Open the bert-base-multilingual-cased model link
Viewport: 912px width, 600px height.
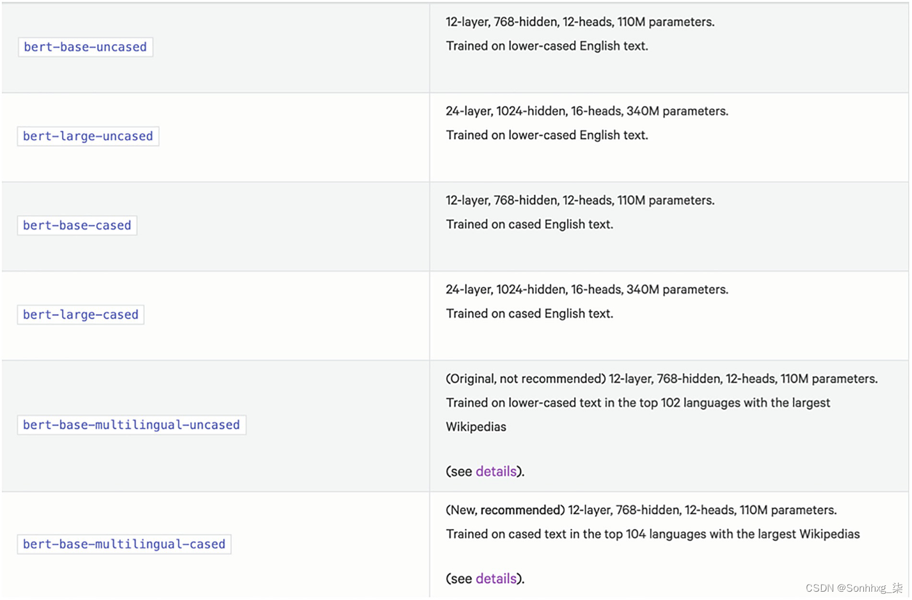click(124, 544)
